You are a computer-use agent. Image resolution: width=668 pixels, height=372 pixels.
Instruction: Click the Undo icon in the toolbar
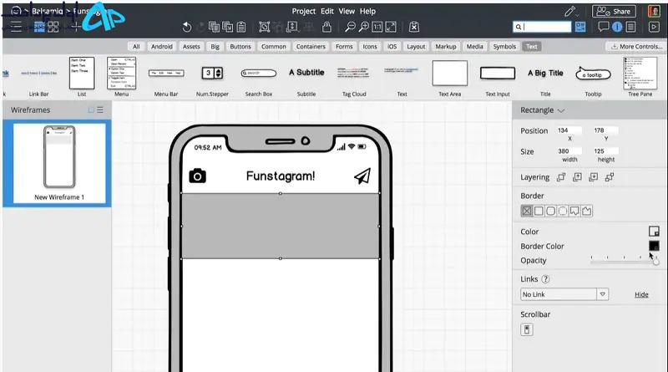coord(186,27)
